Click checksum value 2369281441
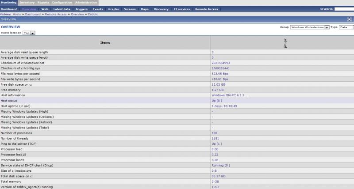354x189 pixels. click(x=220, y=68)
